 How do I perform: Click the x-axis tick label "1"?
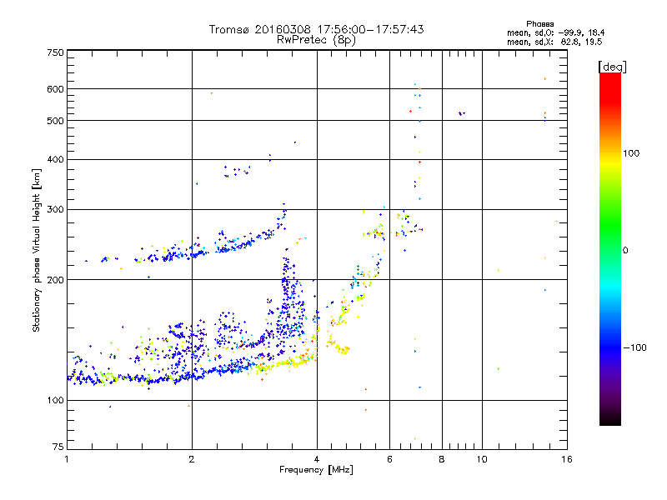67,459
